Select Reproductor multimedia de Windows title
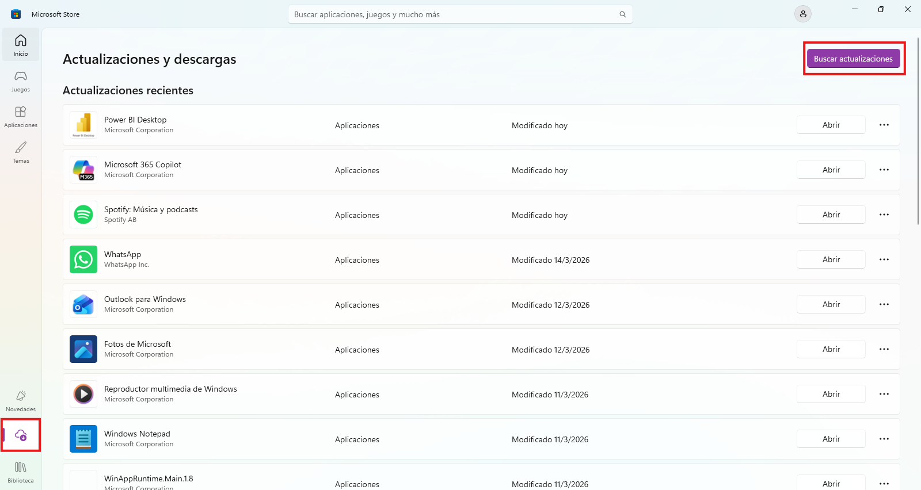 (x=170, y=389)
